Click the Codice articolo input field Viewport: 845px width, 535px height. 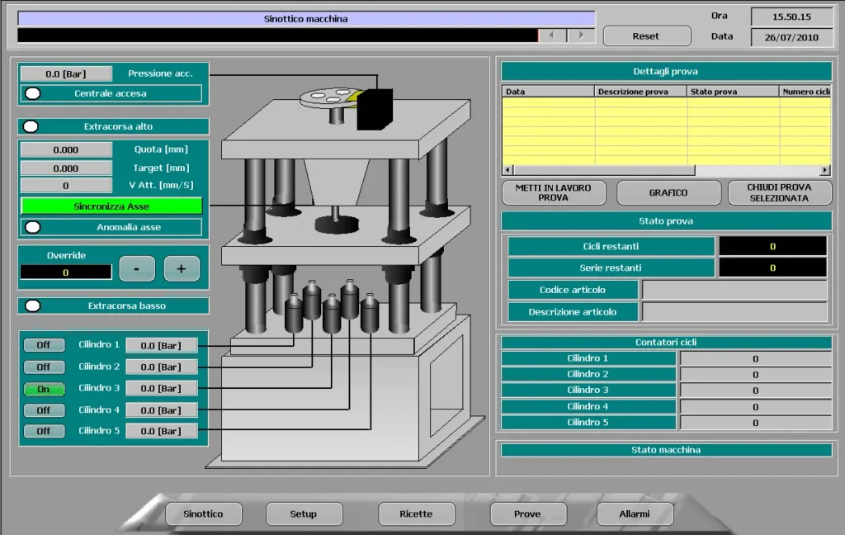point(734,290)
